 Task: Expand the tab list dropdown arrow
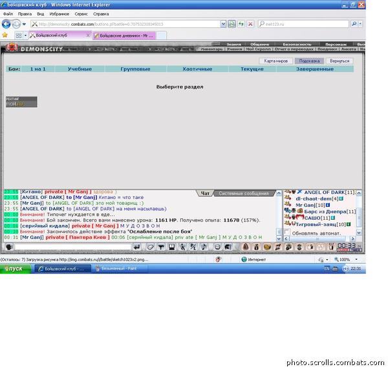click(x=25, y=36)
